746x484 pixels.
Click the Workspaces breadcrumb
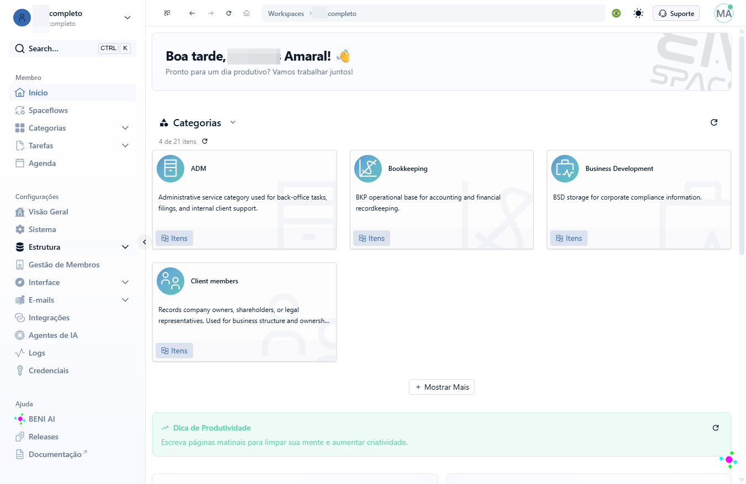click(x=286, y=13)
